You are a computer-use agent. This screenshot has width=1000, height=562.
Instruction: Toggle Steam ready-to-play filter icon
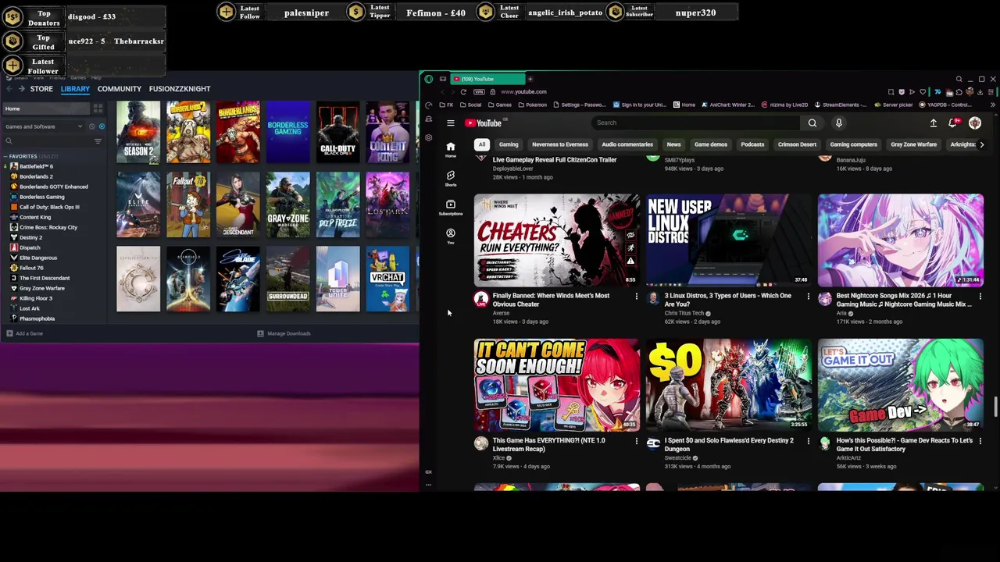[x=102, y=126]
